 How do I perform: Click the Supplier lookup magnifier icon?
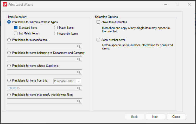coord(79,72)
